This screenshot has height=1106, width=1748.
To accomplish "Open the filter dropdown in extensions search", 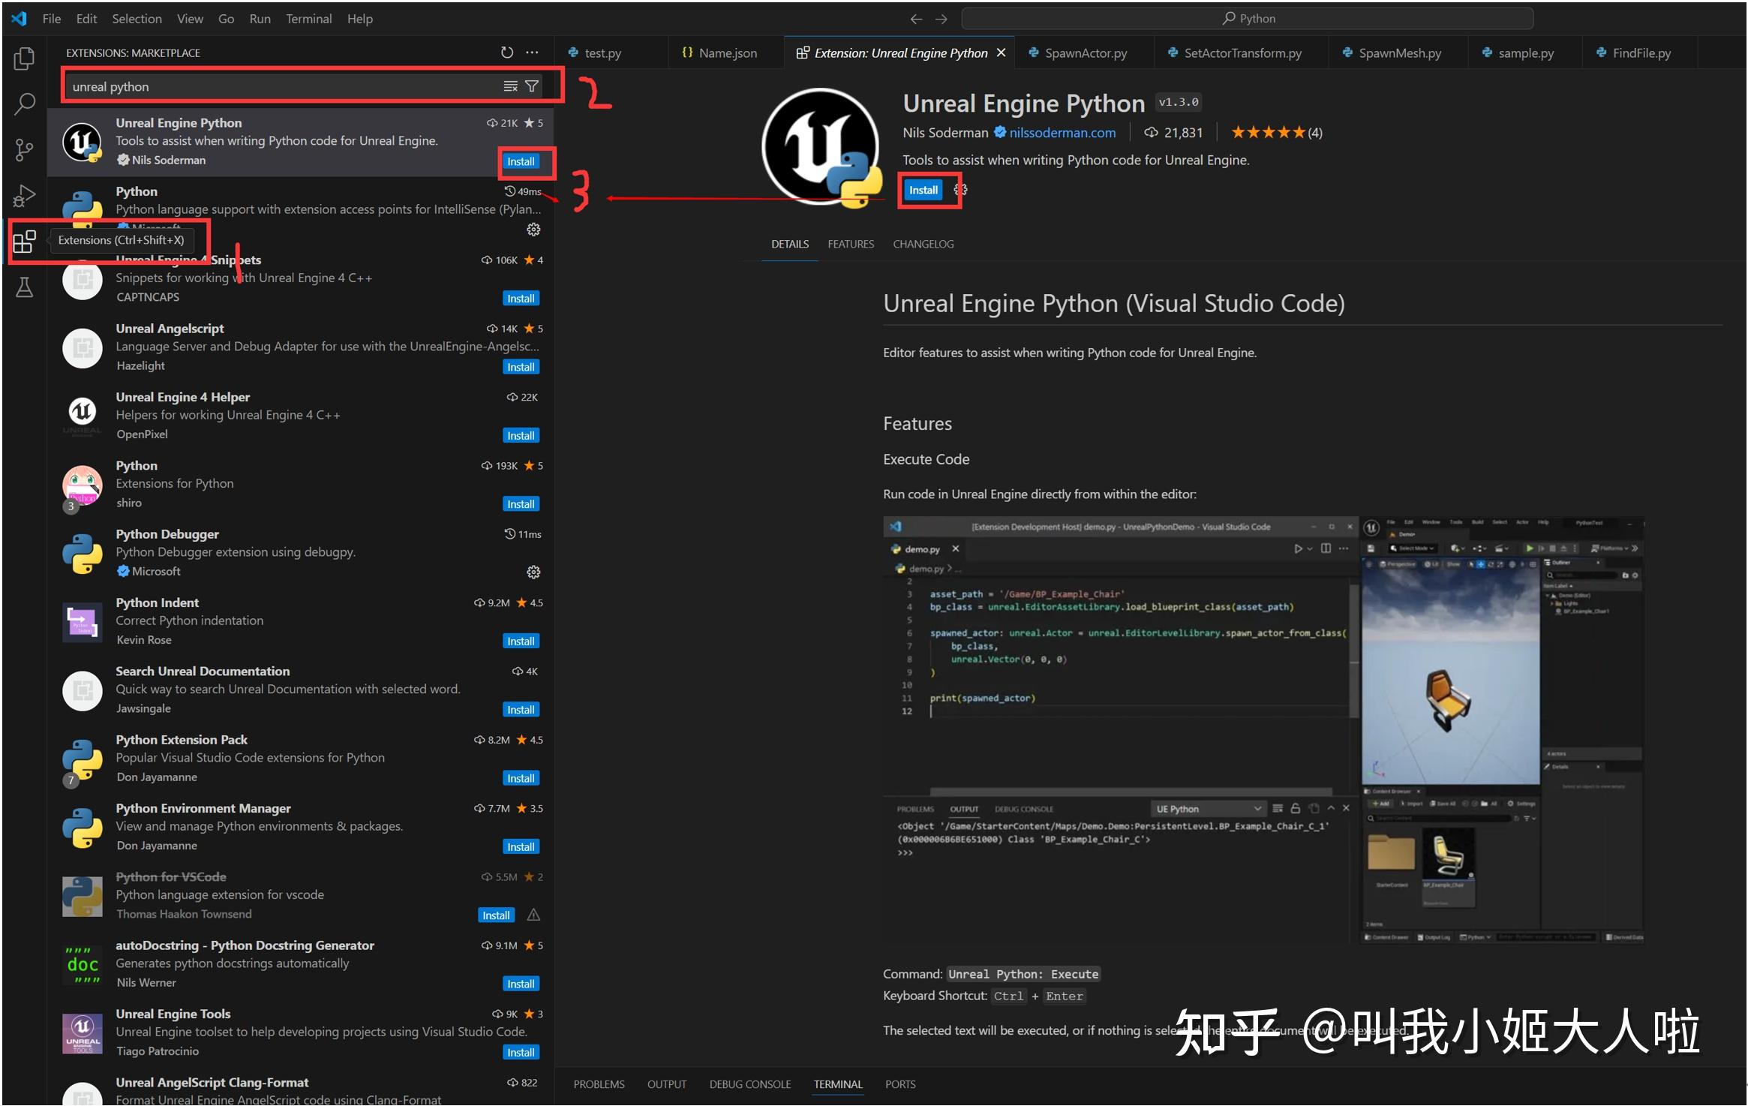I will (x=531, y=86).
